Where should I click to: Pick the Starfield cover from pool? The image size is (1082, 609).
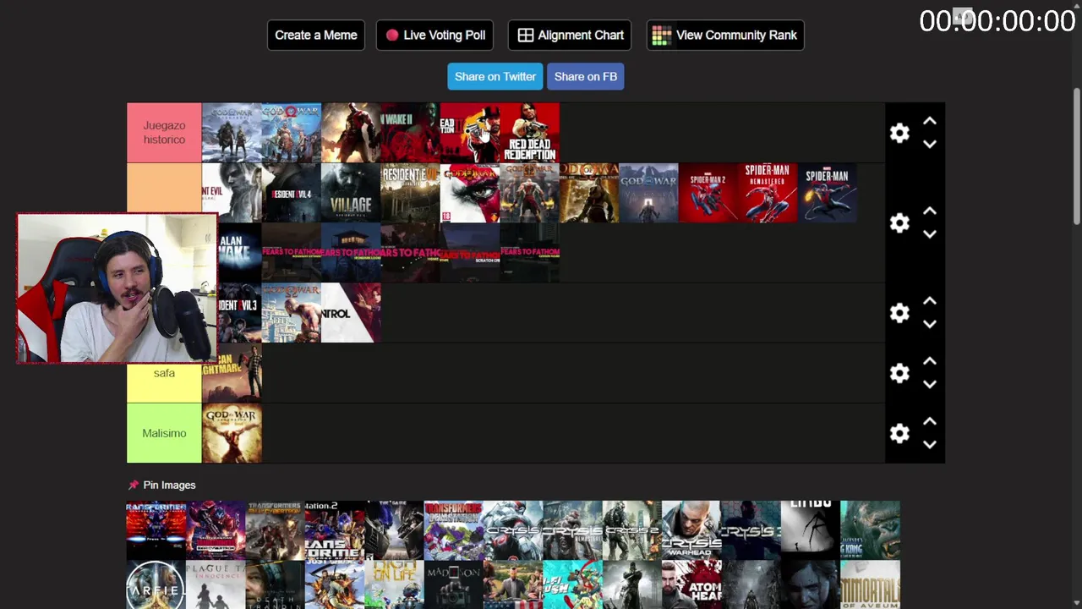[x=156, y=584]
